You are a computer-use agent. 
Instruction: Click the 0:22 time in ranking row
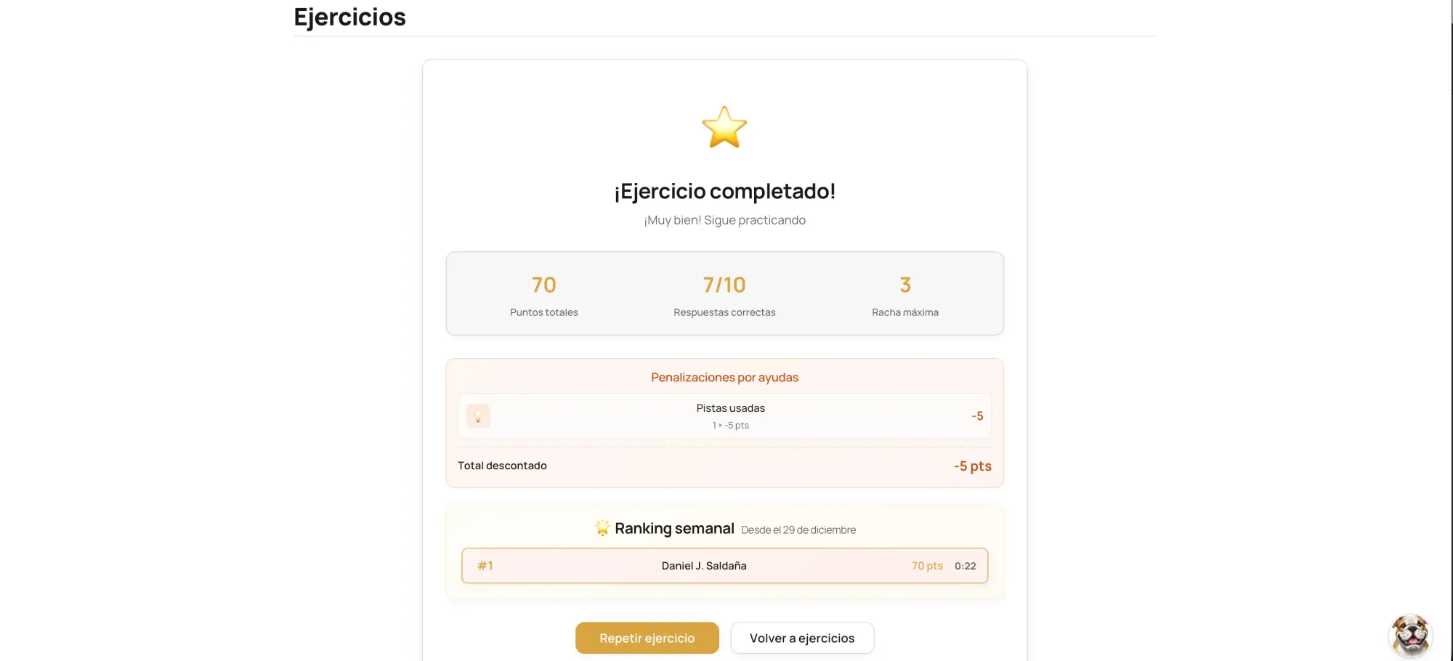point(965,566)
